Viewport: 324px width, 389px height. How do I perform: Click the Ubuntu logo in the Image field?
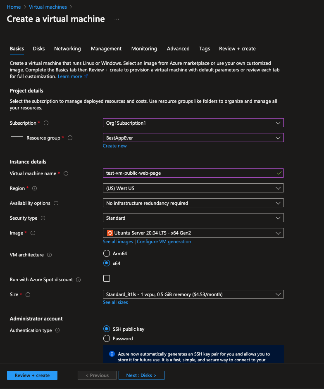[x=110, y=233]
